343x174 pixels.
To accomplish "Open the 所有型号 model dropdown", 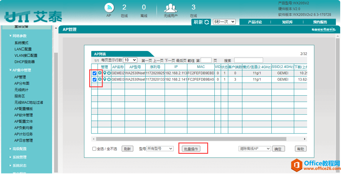I will pos(160,149).
